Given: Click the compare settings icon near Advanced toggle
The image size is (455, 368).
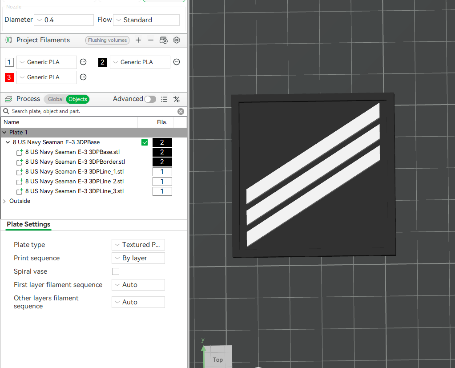Looking at the screenshot, I should [x=177, y=99].
